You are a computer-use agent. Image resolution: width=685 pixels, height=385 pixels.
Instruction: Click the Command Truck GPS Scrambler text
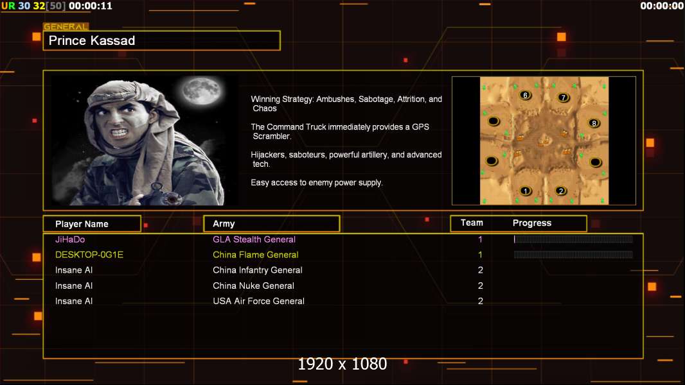tap(340, 132)
